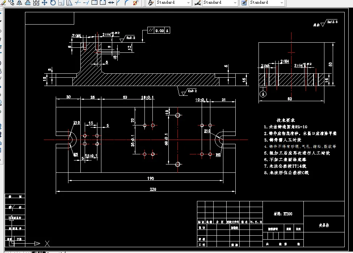Click the 0.03 parallelism tolerance frame
Viewport: 353px width, 253px height.
click(x=159, y=30)
